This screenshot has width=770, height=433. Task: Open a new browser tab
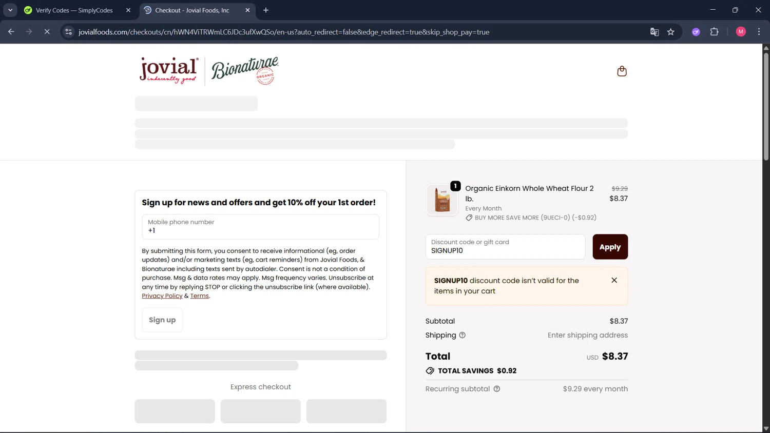266,10
